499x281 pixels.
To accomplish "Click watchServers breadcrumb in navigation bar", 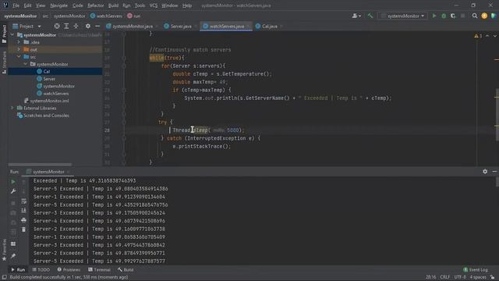I will [106, 16].
